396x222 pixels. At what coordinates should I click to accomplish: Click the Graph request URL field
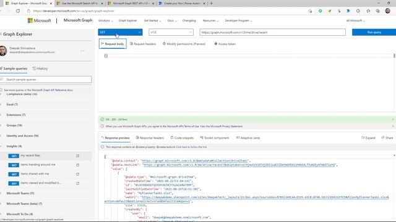[x=272, y=32]
